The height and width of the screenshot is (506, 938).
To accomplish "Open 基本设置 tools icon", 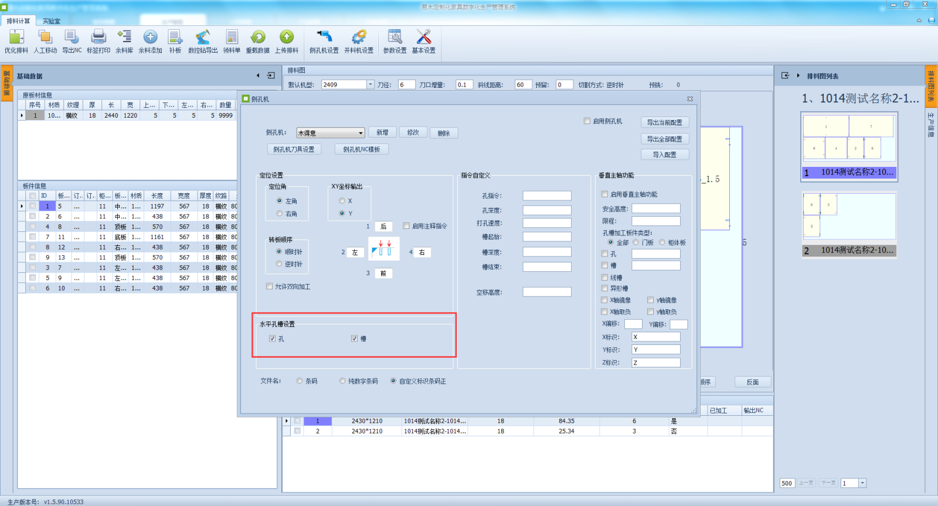I will pyautogui.click(x=423, y=37).
